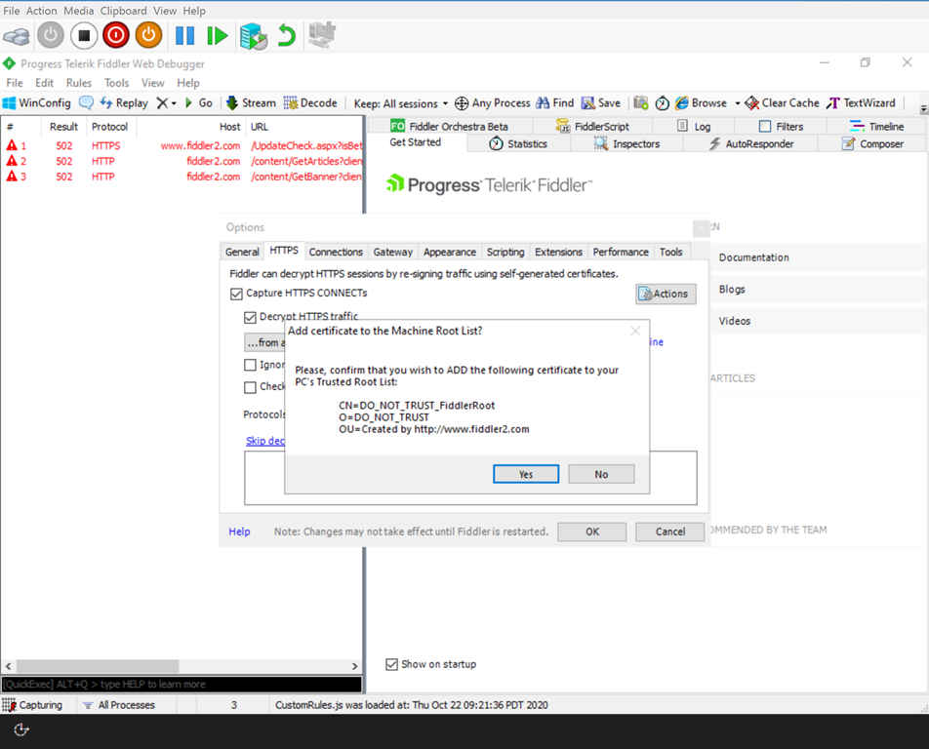This screenshot has height=749, width=929.
Task: Disable the Decrypt HTTPS traffic checkbox
Action: (252, 316)
